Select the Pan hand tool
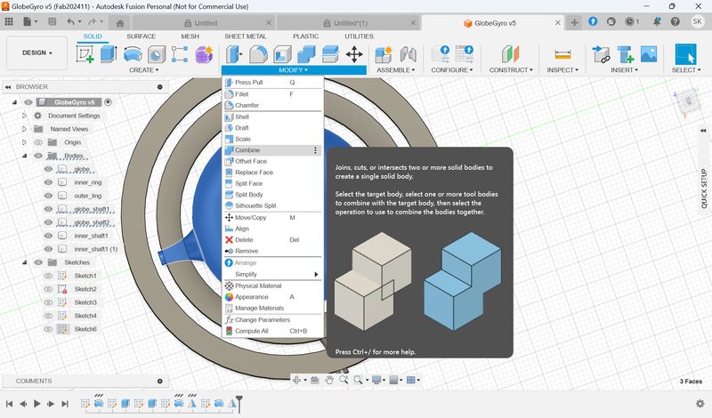Screen dimensions: 712x418 click(328, 380)
